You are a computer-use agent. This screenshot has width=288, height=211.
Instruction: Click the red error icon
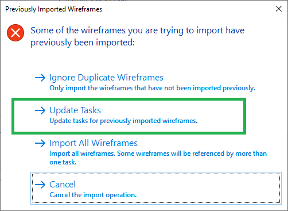click(15, 33)
